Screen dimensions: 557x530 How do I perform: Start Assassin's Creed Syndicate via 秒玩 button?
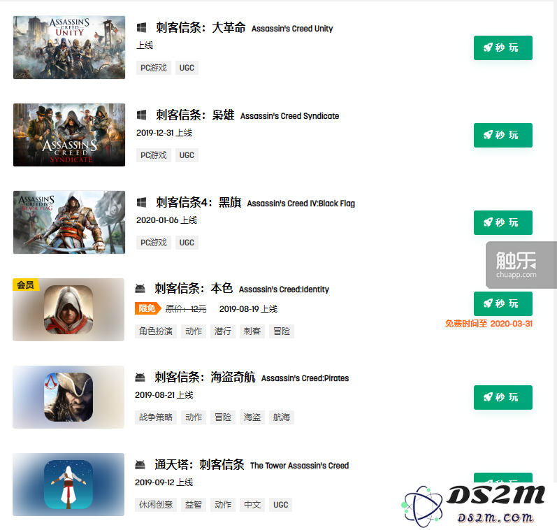(503, 135)
